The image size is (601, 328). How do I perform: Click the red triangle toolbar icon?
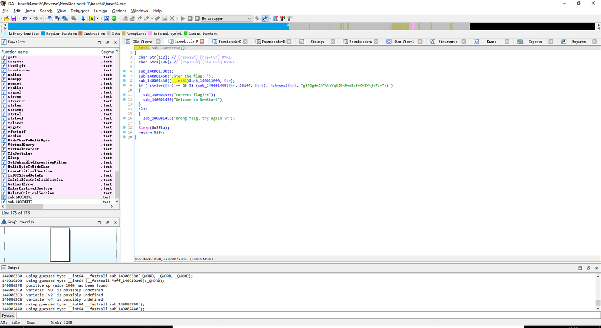tap(107, 18)
